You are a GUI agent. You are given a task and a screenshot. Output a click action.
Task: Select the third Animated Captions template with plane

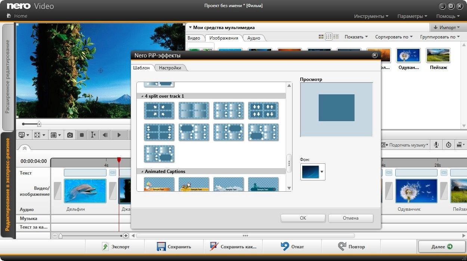229,184
